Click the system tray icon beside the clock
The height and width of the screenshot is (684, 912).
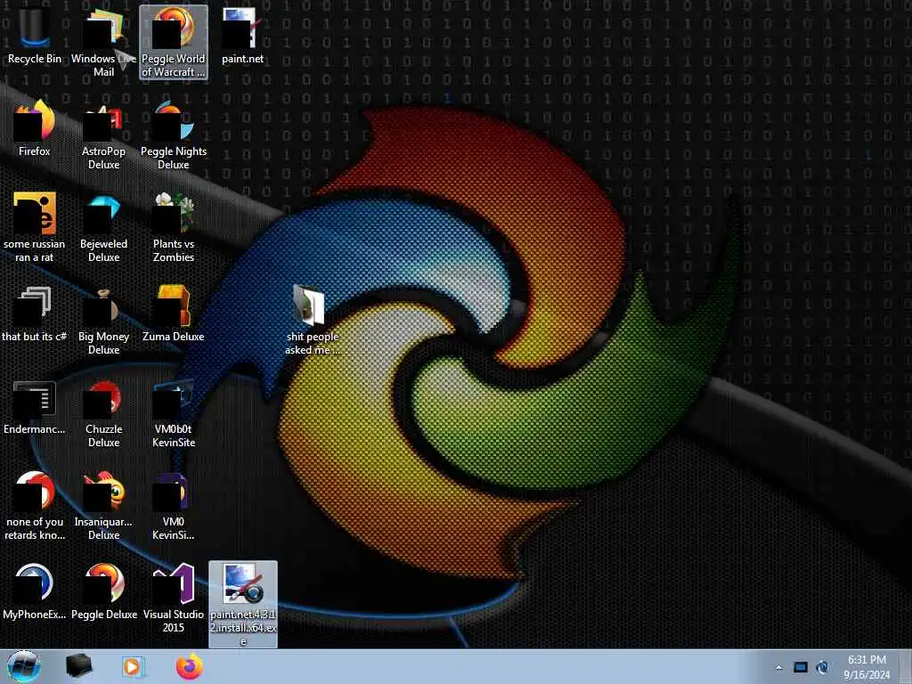[822, 667]
